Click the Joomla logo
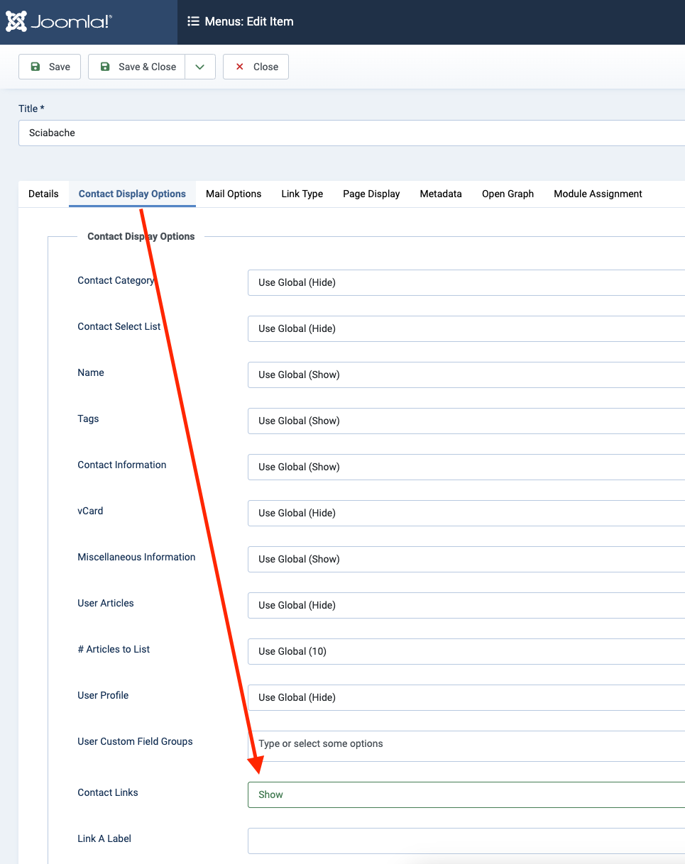Image resolution: width=685 pixels, height=864 pixels. [x=59, y=22]
